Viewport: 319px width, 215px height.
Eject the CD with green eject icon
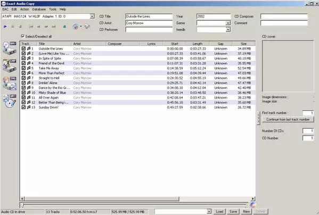(x=64, y=27)
